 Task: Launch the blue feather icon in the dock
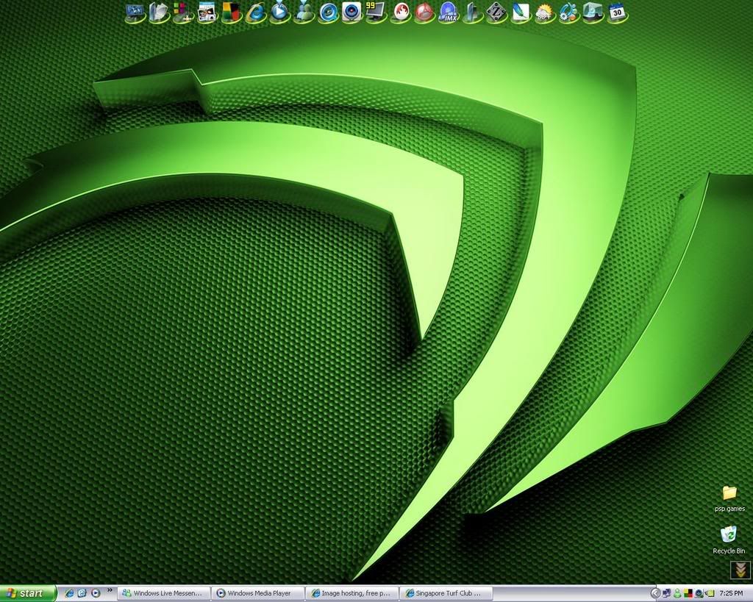pyautogui.click(x=520, y=12)
